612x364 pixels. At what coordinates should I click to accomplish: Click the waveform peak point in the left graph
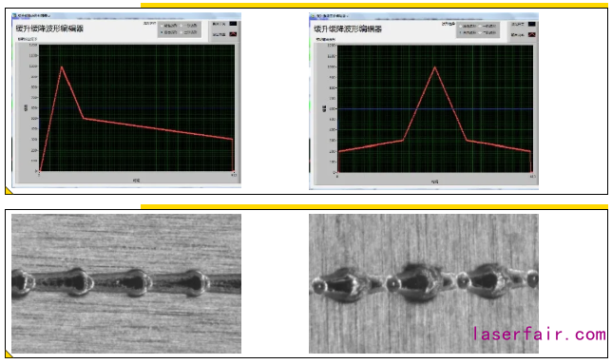point(61,67)
